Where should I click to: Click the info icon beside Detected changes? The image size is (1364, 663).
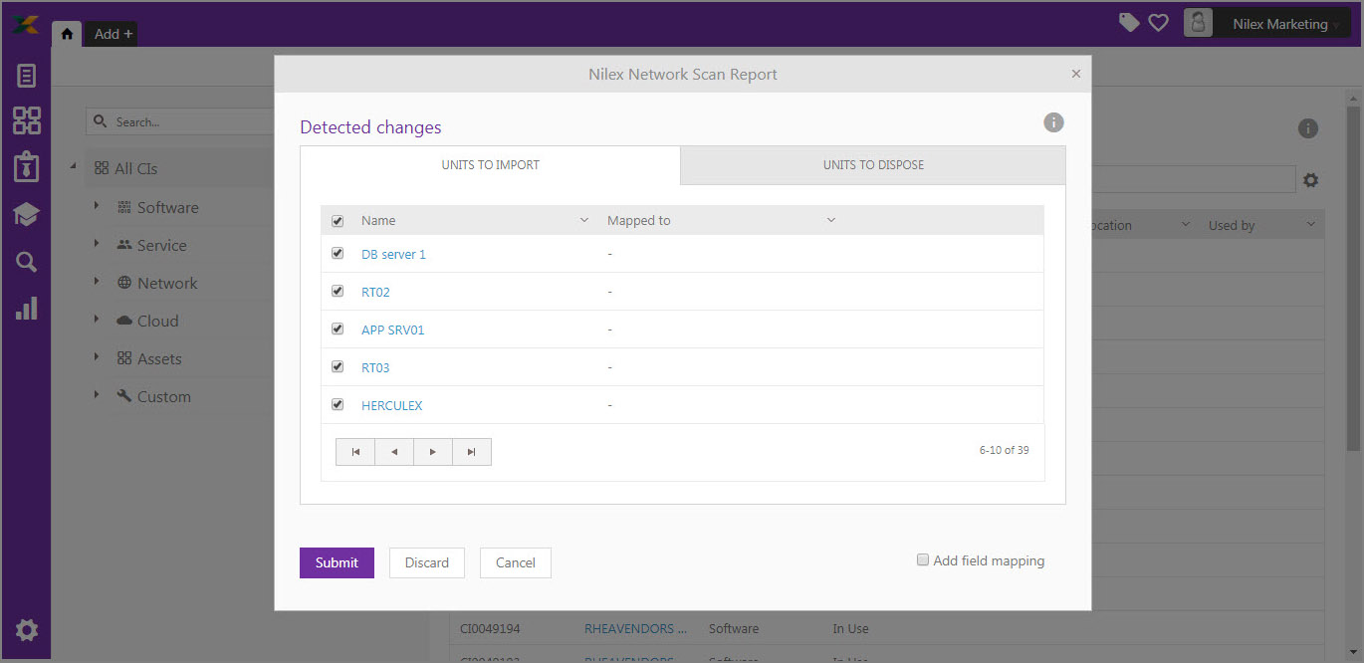[1053, 122]
